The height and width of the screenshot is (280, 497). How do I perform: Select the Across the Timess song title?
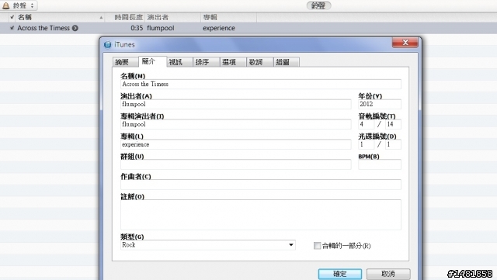(43, 28)
